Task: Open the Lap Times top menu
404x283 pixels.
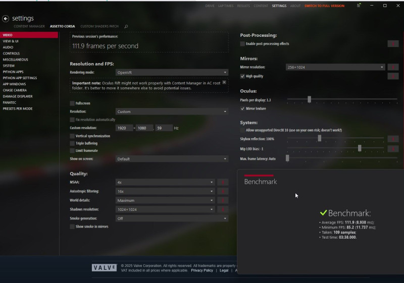Action: (226, 6)
